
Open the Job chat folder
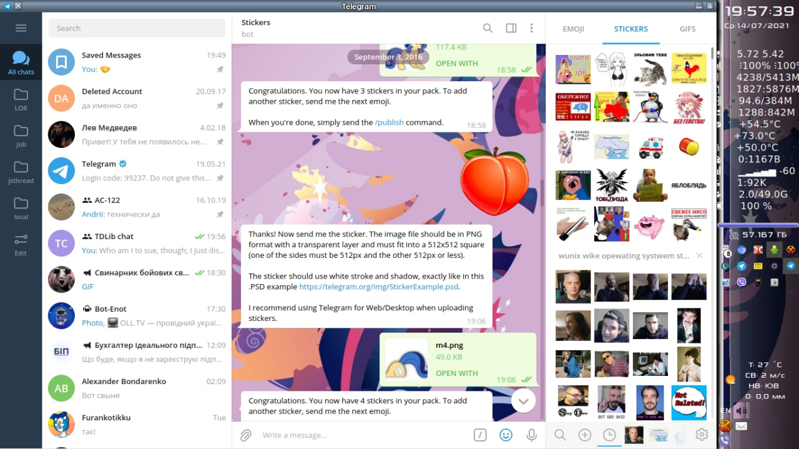click(x=21, y=135)
